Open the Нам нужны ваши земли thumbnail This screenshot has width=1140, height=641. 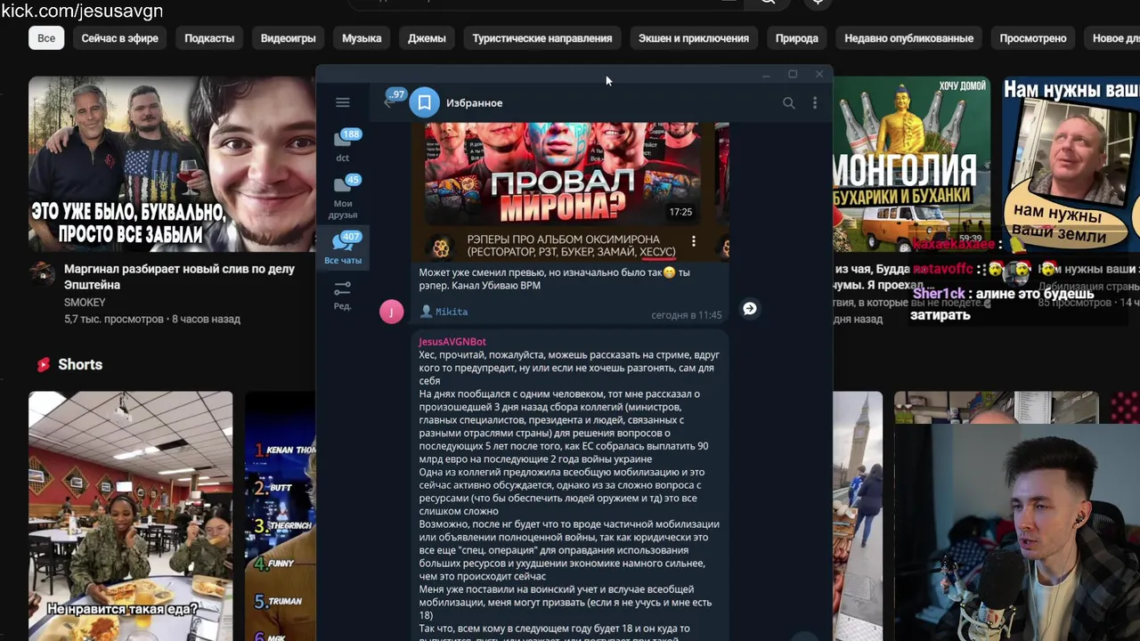tap(1071, 164)
